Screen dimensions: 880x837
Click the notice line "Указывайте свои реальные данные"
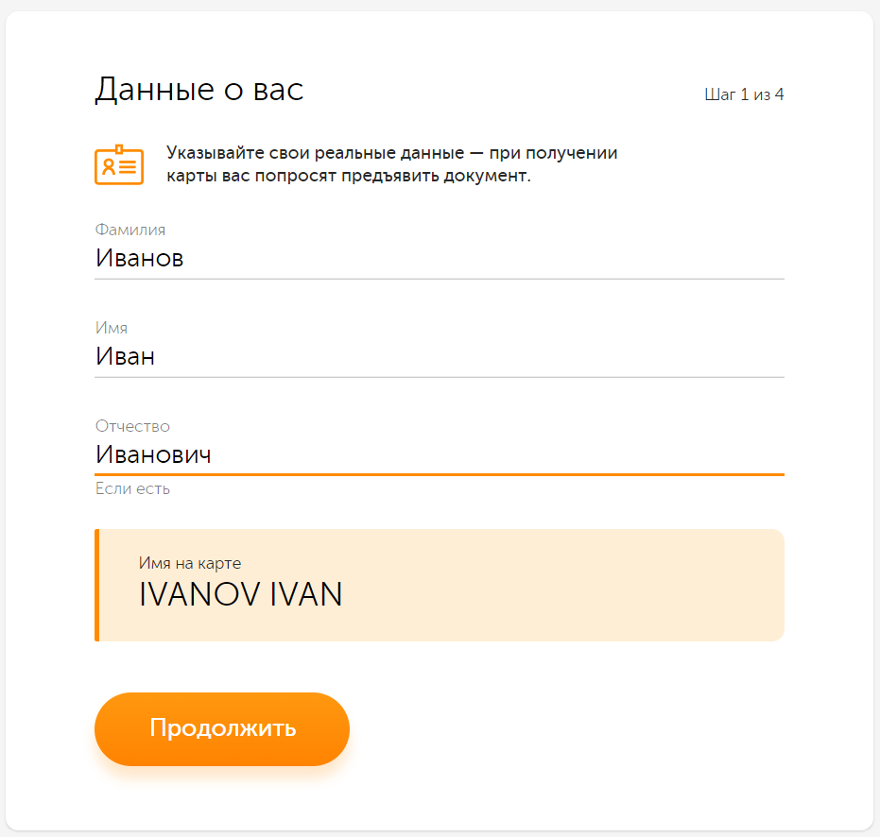tap(391, 153)
